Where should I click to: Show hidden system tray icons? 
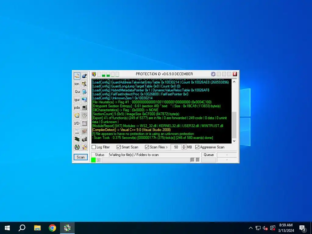pos(251,228)
